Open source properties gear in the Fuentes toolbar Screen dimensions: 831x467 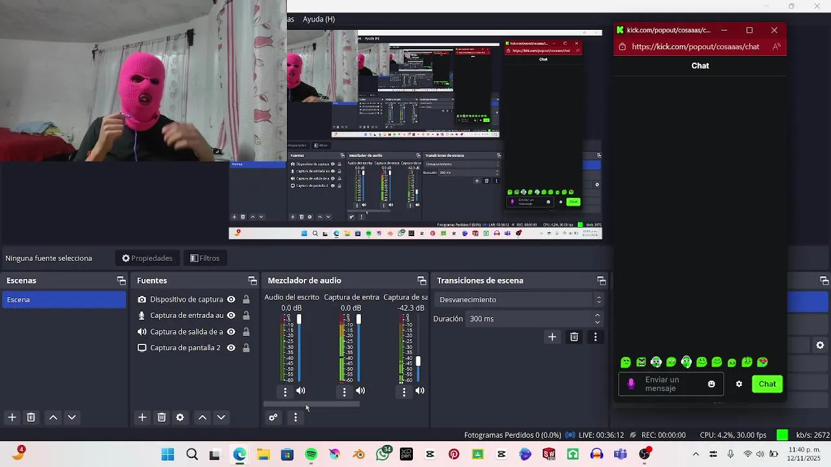pos(180,418)
